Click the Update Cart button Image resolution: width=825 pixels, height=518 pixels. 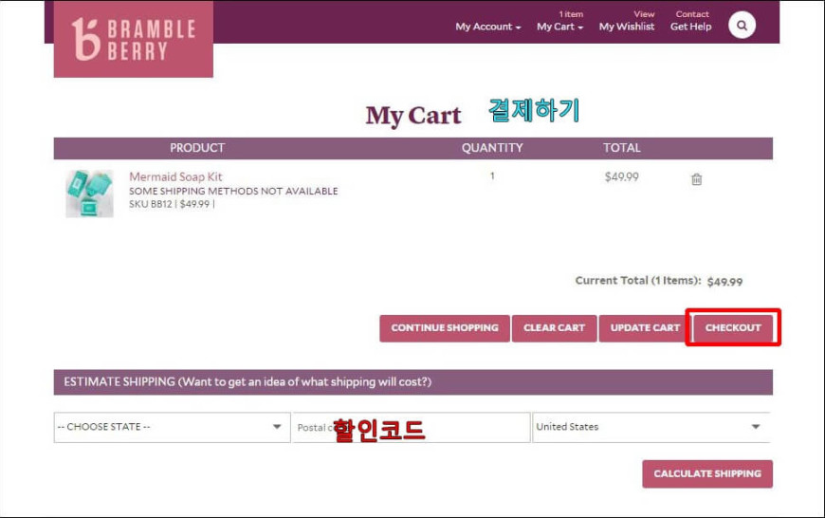click(645, 328)
